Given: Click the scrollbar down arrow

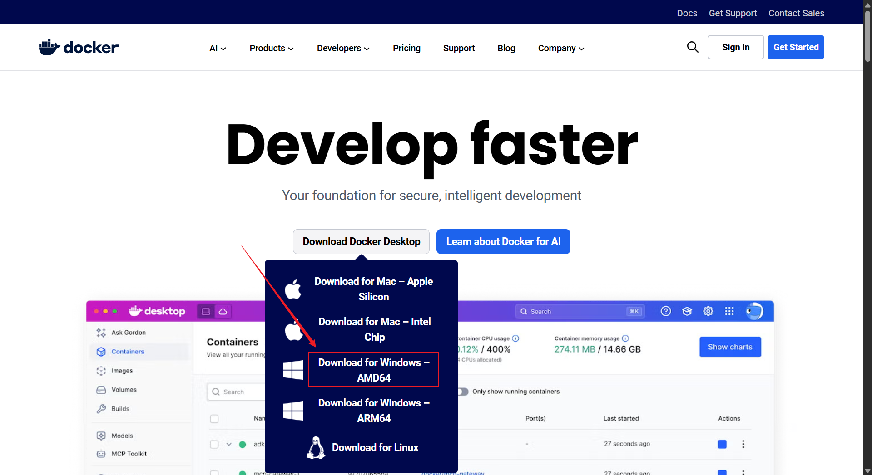Looking at the screenshot, I should (x=867, y=471).
